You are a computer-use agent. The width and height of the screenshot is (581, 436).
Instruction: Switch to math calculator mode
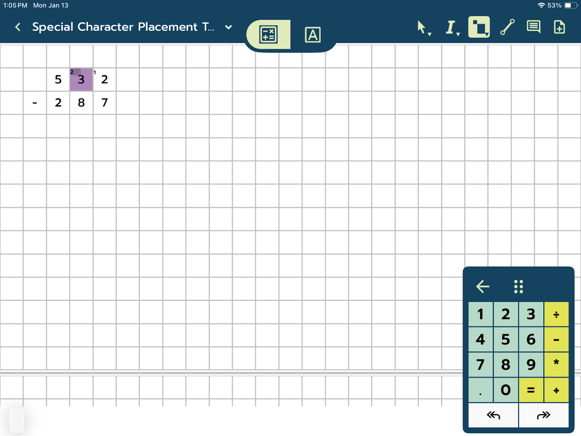pos(269,35)
